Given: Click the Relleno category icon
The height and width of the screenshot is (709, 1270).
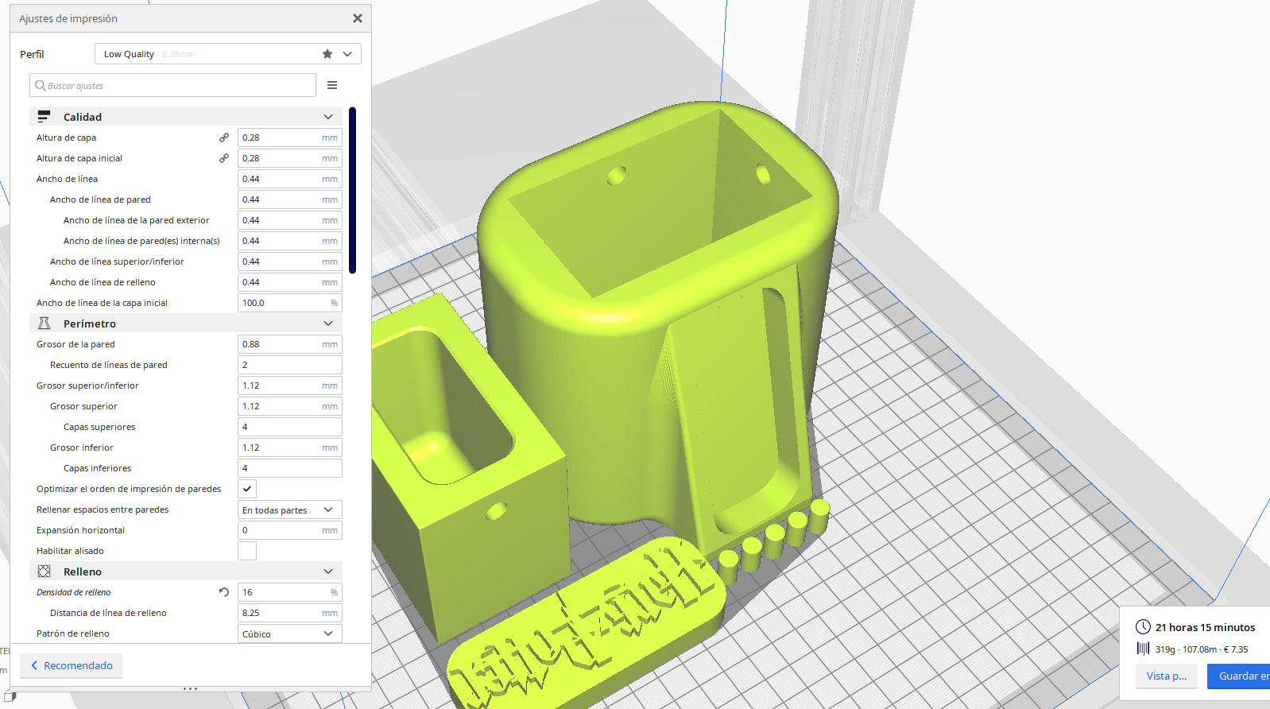Looking at the screenshot, I should 45,571.
